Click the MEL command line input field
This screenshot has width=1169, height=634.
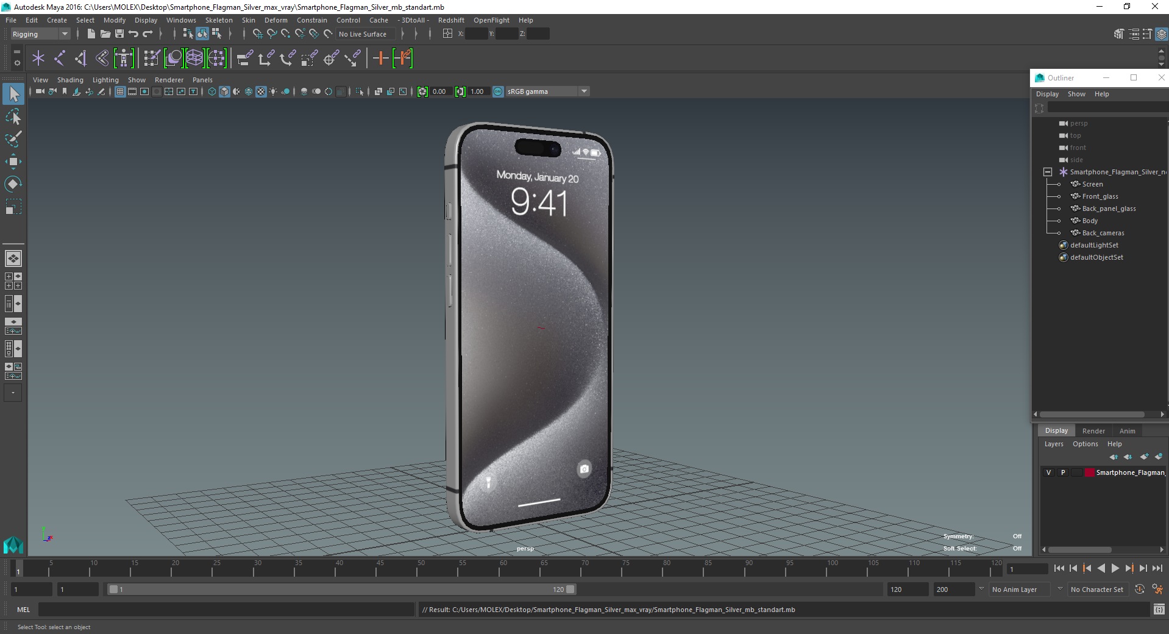coord(226,610)
